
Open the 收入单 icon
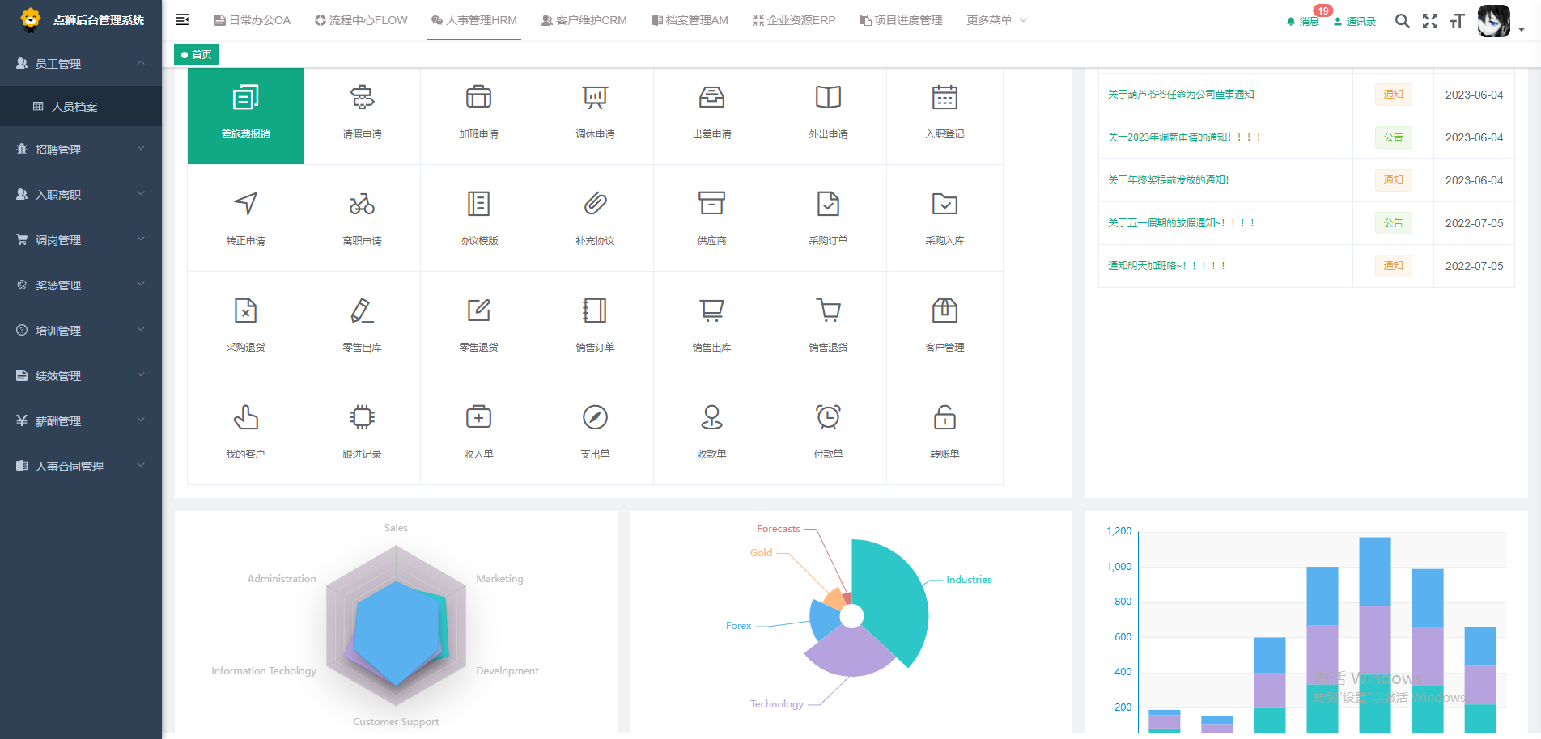pyautogui.click(x=478, y=417)
